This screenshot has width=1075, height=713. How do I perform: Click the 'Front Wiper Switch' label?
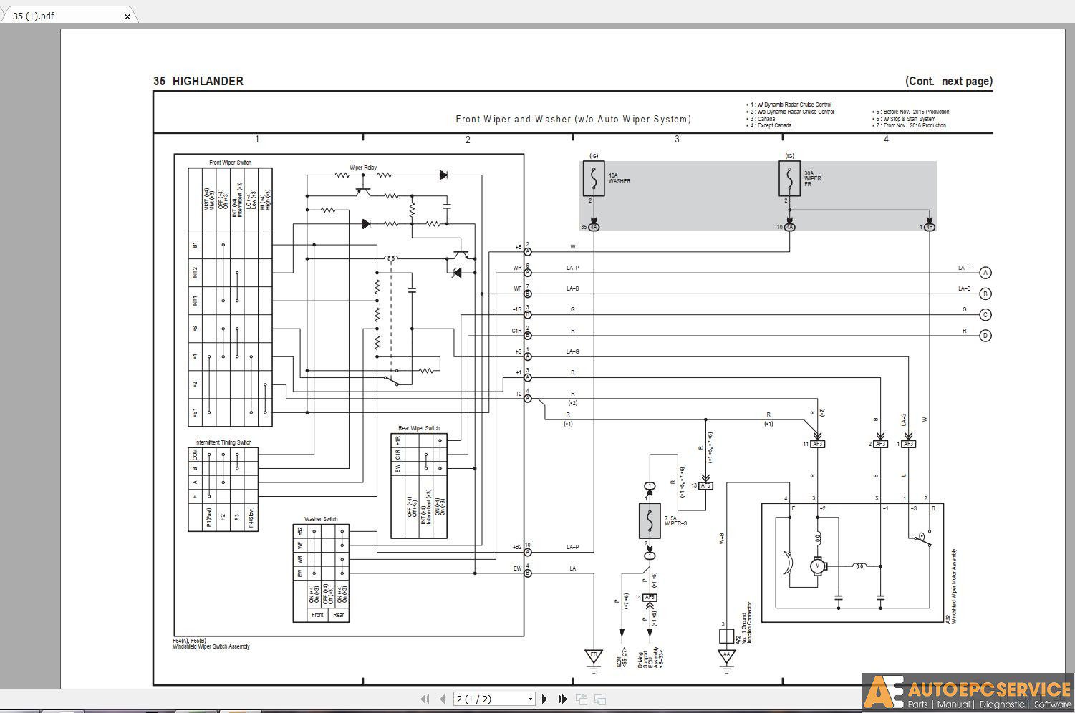230,163
